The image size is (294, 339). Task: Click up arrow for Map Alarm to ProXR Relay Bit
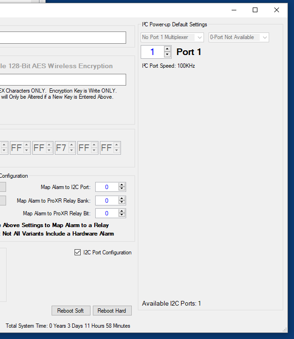[122, 212]
